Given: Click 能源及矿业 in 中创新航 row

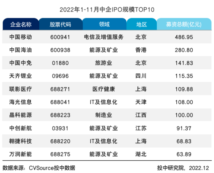Looking at the screenshot, I should pyautogui.click(x=104, y=128).
